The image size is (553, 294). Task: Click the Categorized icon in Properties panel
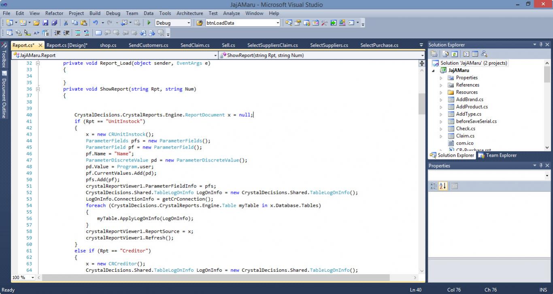tap(433, 186)
